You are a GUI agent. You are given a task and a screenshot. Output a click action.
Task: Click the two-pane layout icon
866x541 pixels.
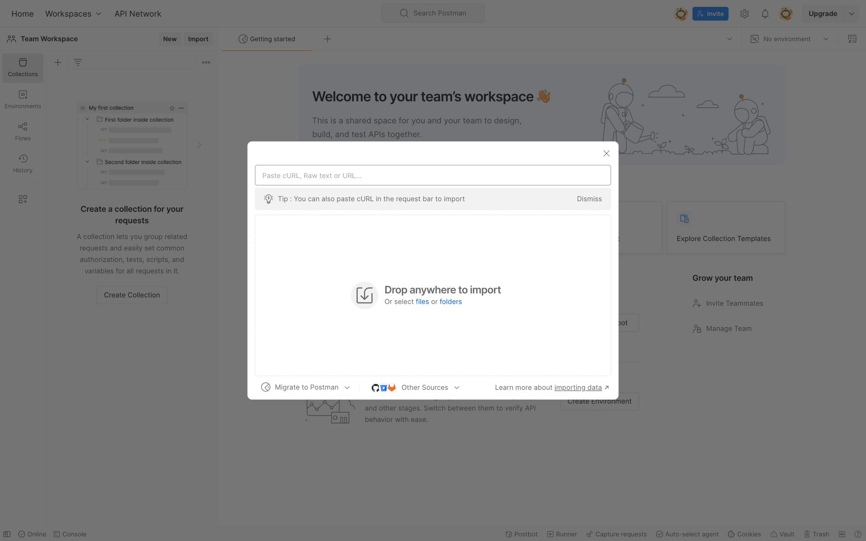click(x=842, y=534)
